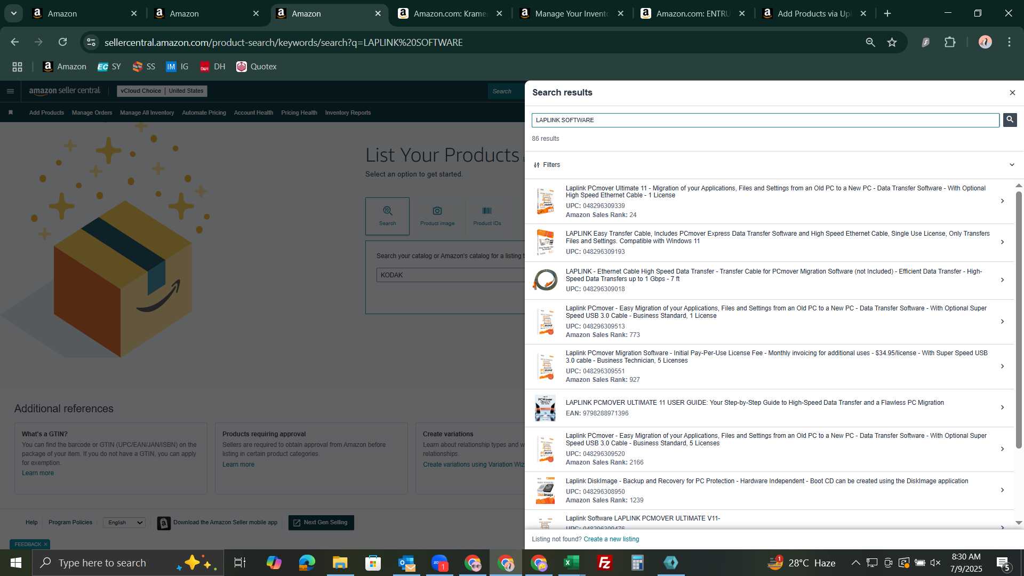Go back to the previous page
This screenshot has height=576, width=1024.
[x=15, y=42]
